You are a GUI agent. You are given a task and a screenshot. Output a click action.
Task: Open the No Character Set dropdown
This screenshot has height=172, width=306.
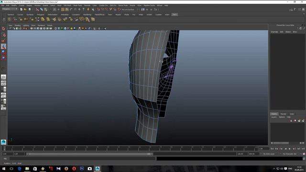tap(289, 154)
